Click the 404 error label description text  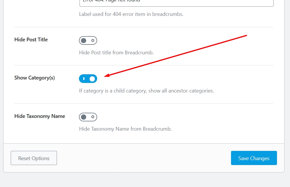(131, 14)
